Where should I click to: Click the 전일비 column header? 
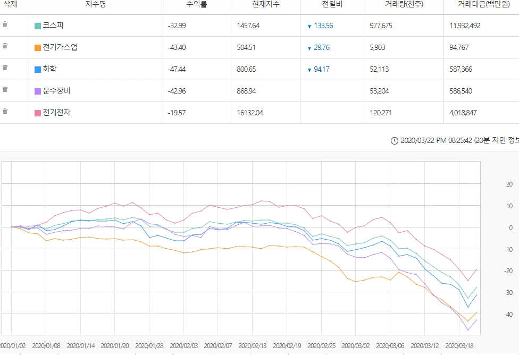(x=332, y=4)
